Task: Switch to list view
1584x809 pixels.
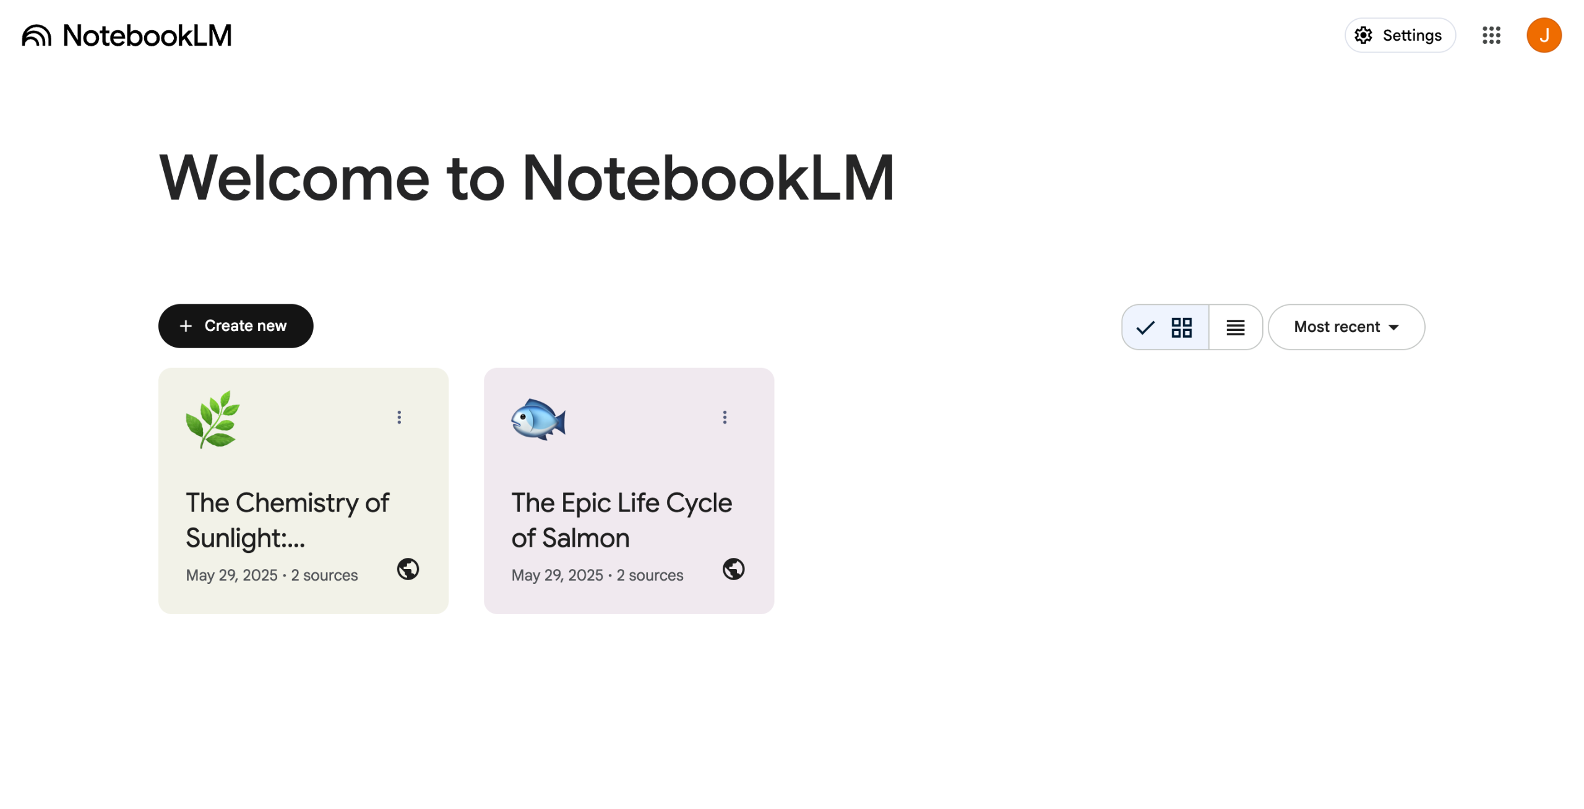Action: click(x=1235, y=327)
